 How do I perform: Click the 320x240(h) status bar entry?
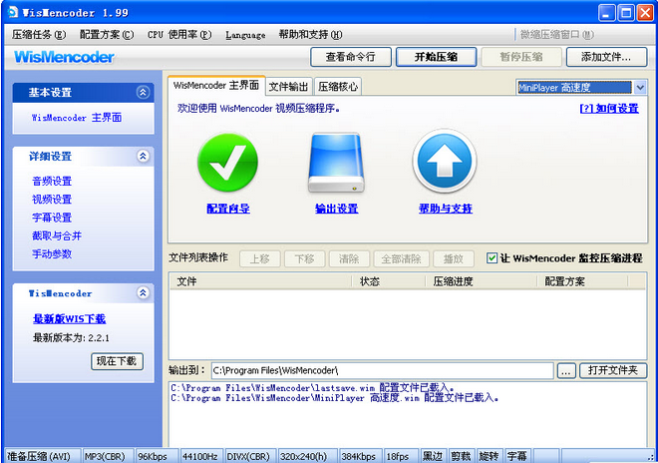click(x=308, y=456)
